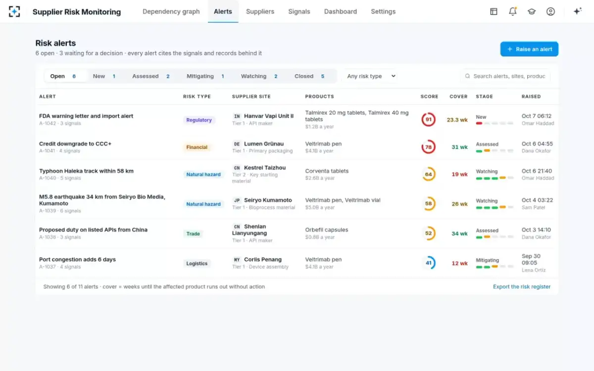Go to the Suppliers tab
The image size is (594, 371).
point(260,11)
